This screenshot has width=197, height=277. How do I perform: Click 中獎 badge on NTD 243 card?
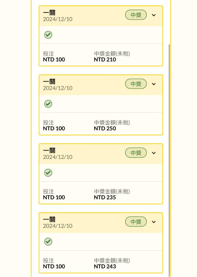pos(136,222)
